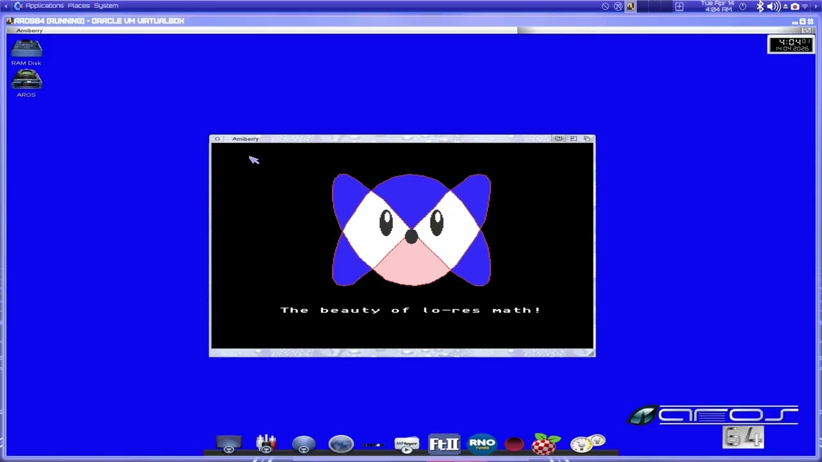Expand the top panel right arrow
The image size is (822, 462).
click(x=816, y=6)
